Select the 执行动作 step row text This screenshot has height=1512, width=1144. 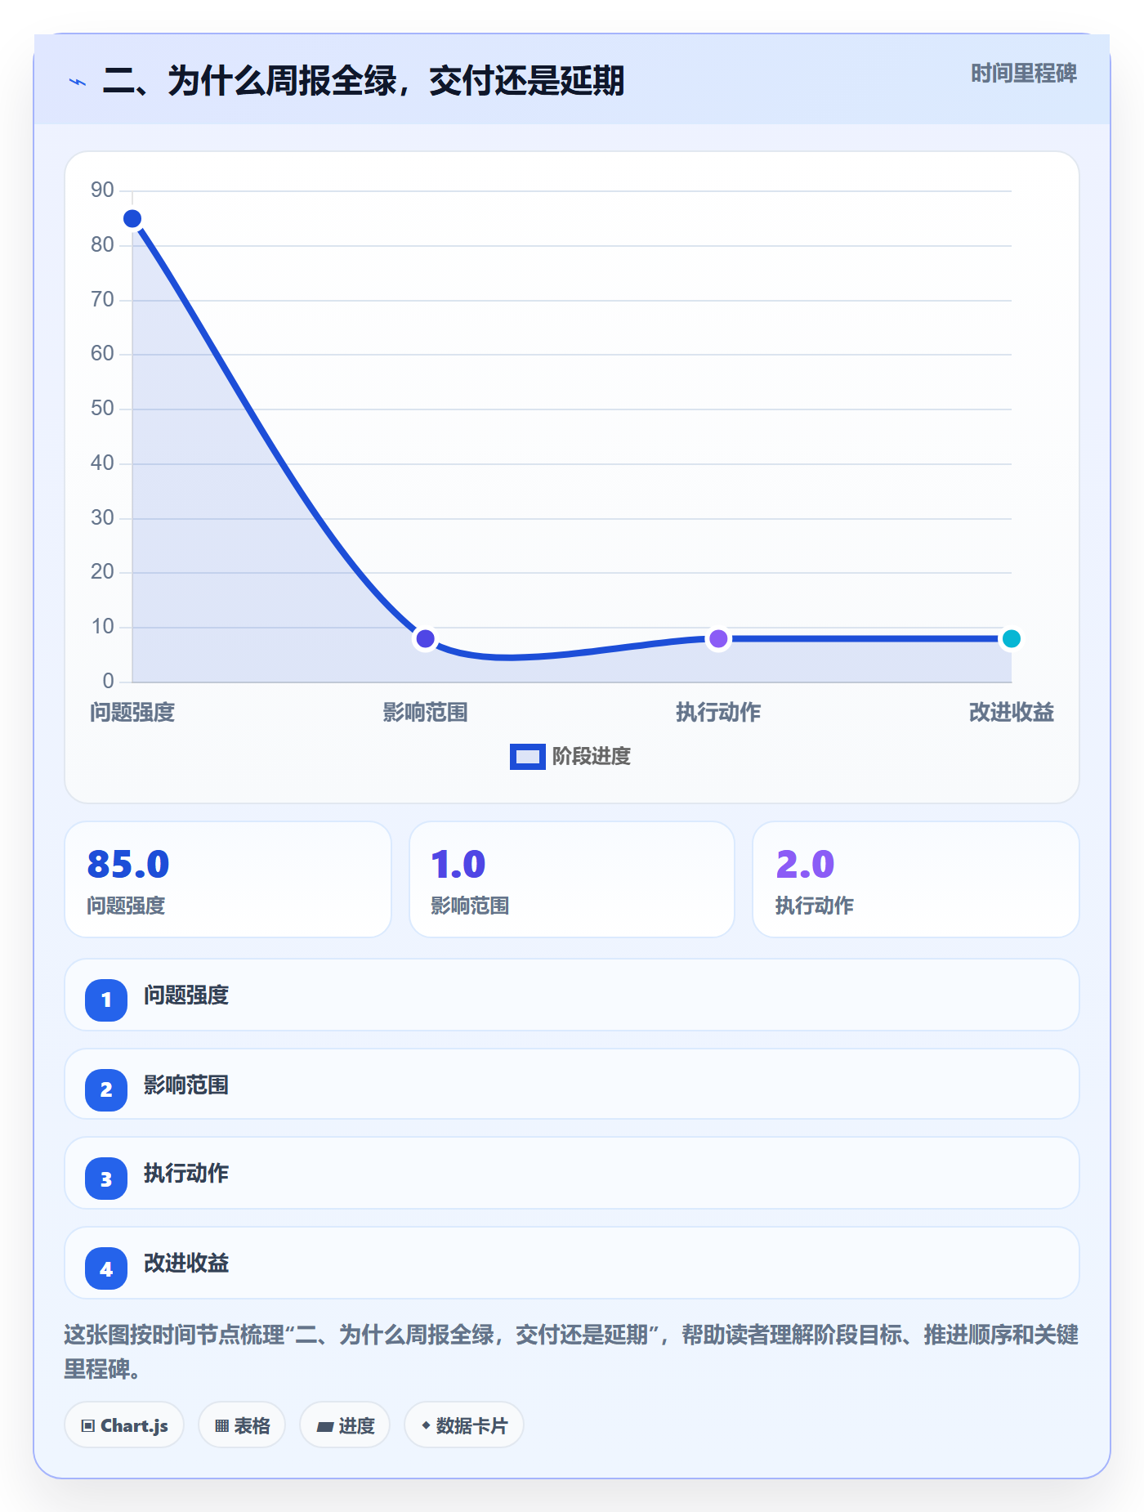(x=186, y=1174)
